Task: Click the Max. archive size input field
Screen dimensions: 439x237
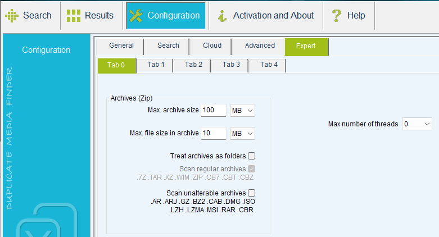Action: tap(214, 110)
